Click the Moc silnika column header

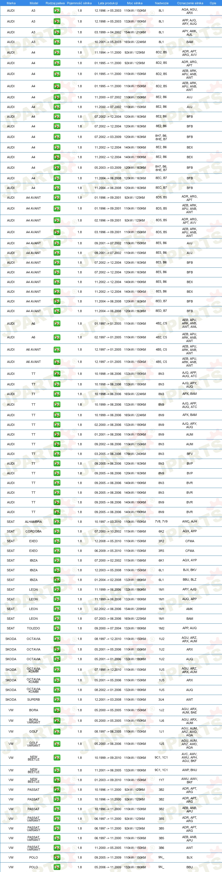click(x=135, y=3)
